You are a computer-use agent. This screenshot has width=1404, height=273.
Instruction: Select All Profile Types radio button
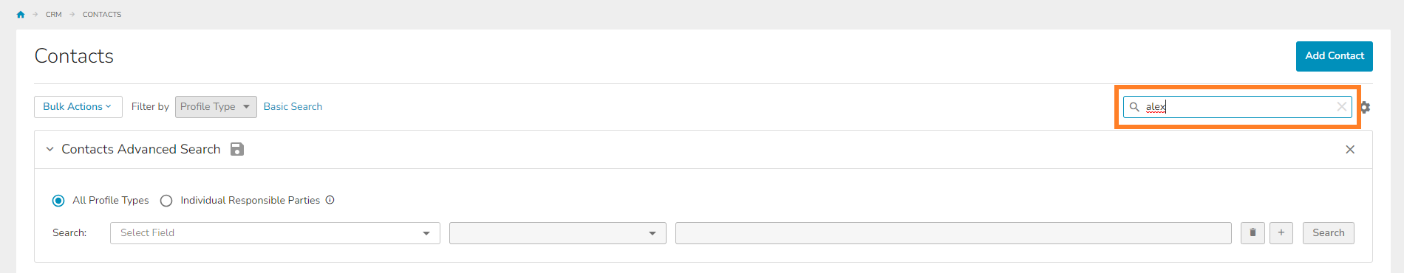58,201
